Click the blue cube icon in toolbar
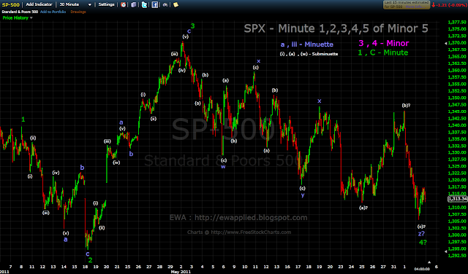This screenshot has width=468, height=274. (134, 5)
